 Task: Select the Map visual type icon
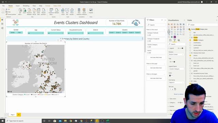[x=169, y=32]
